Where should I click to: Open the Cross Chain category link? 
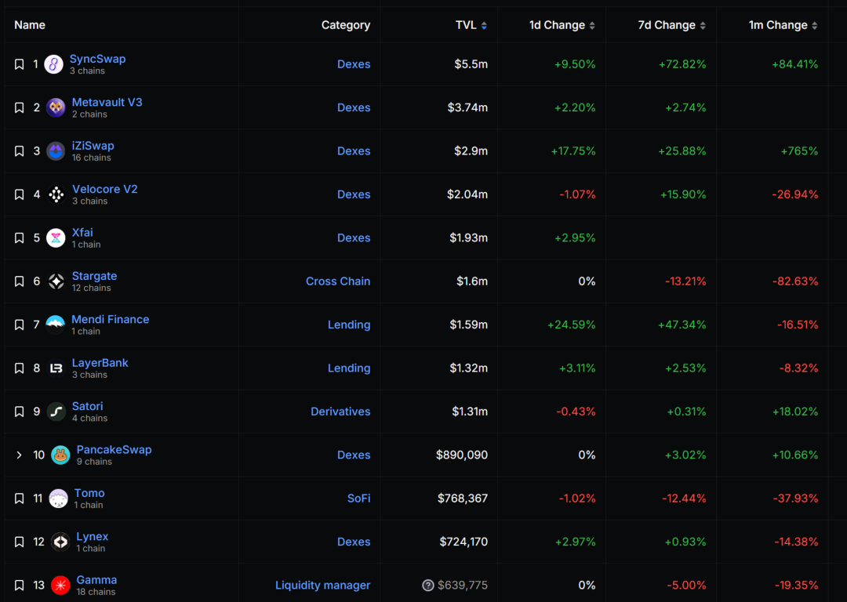click(337, 281)
